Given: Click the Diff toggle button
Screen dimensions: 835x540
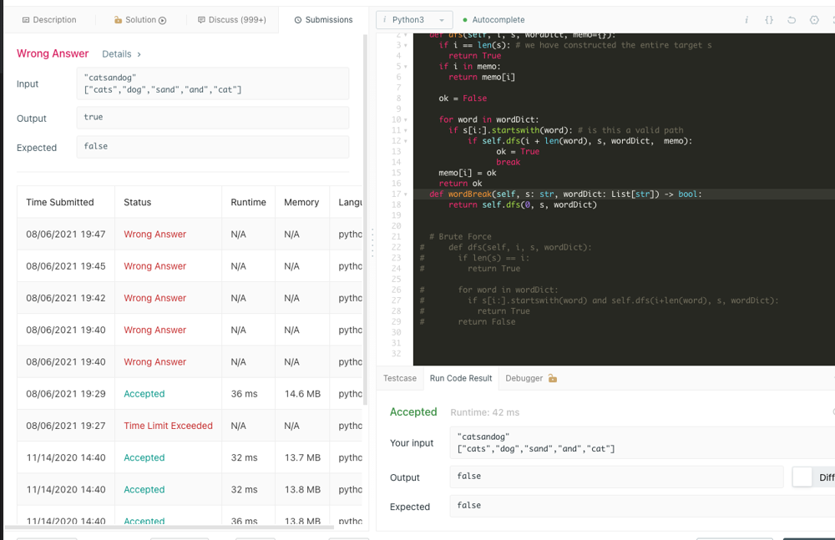Looking at the screenshot, I should coord(813,477).
